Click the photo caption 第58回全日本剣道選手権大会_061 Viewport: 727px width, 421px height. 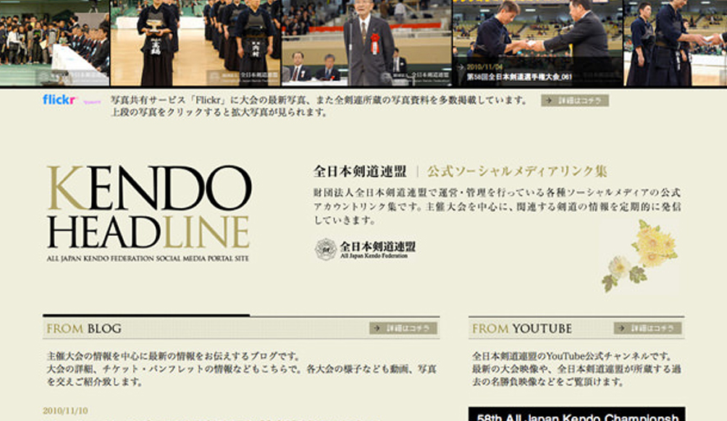coord(519,77)
